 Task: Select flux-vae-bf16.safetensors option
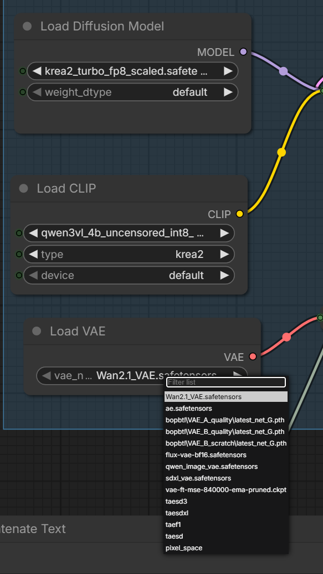pos(226,455)
